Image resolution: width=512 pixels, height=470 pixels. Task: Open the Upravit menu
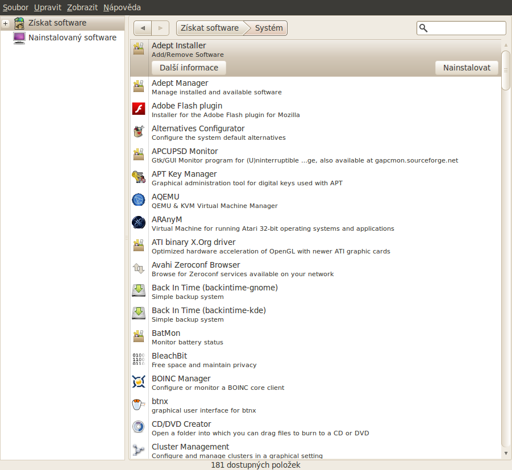point(48,7)
